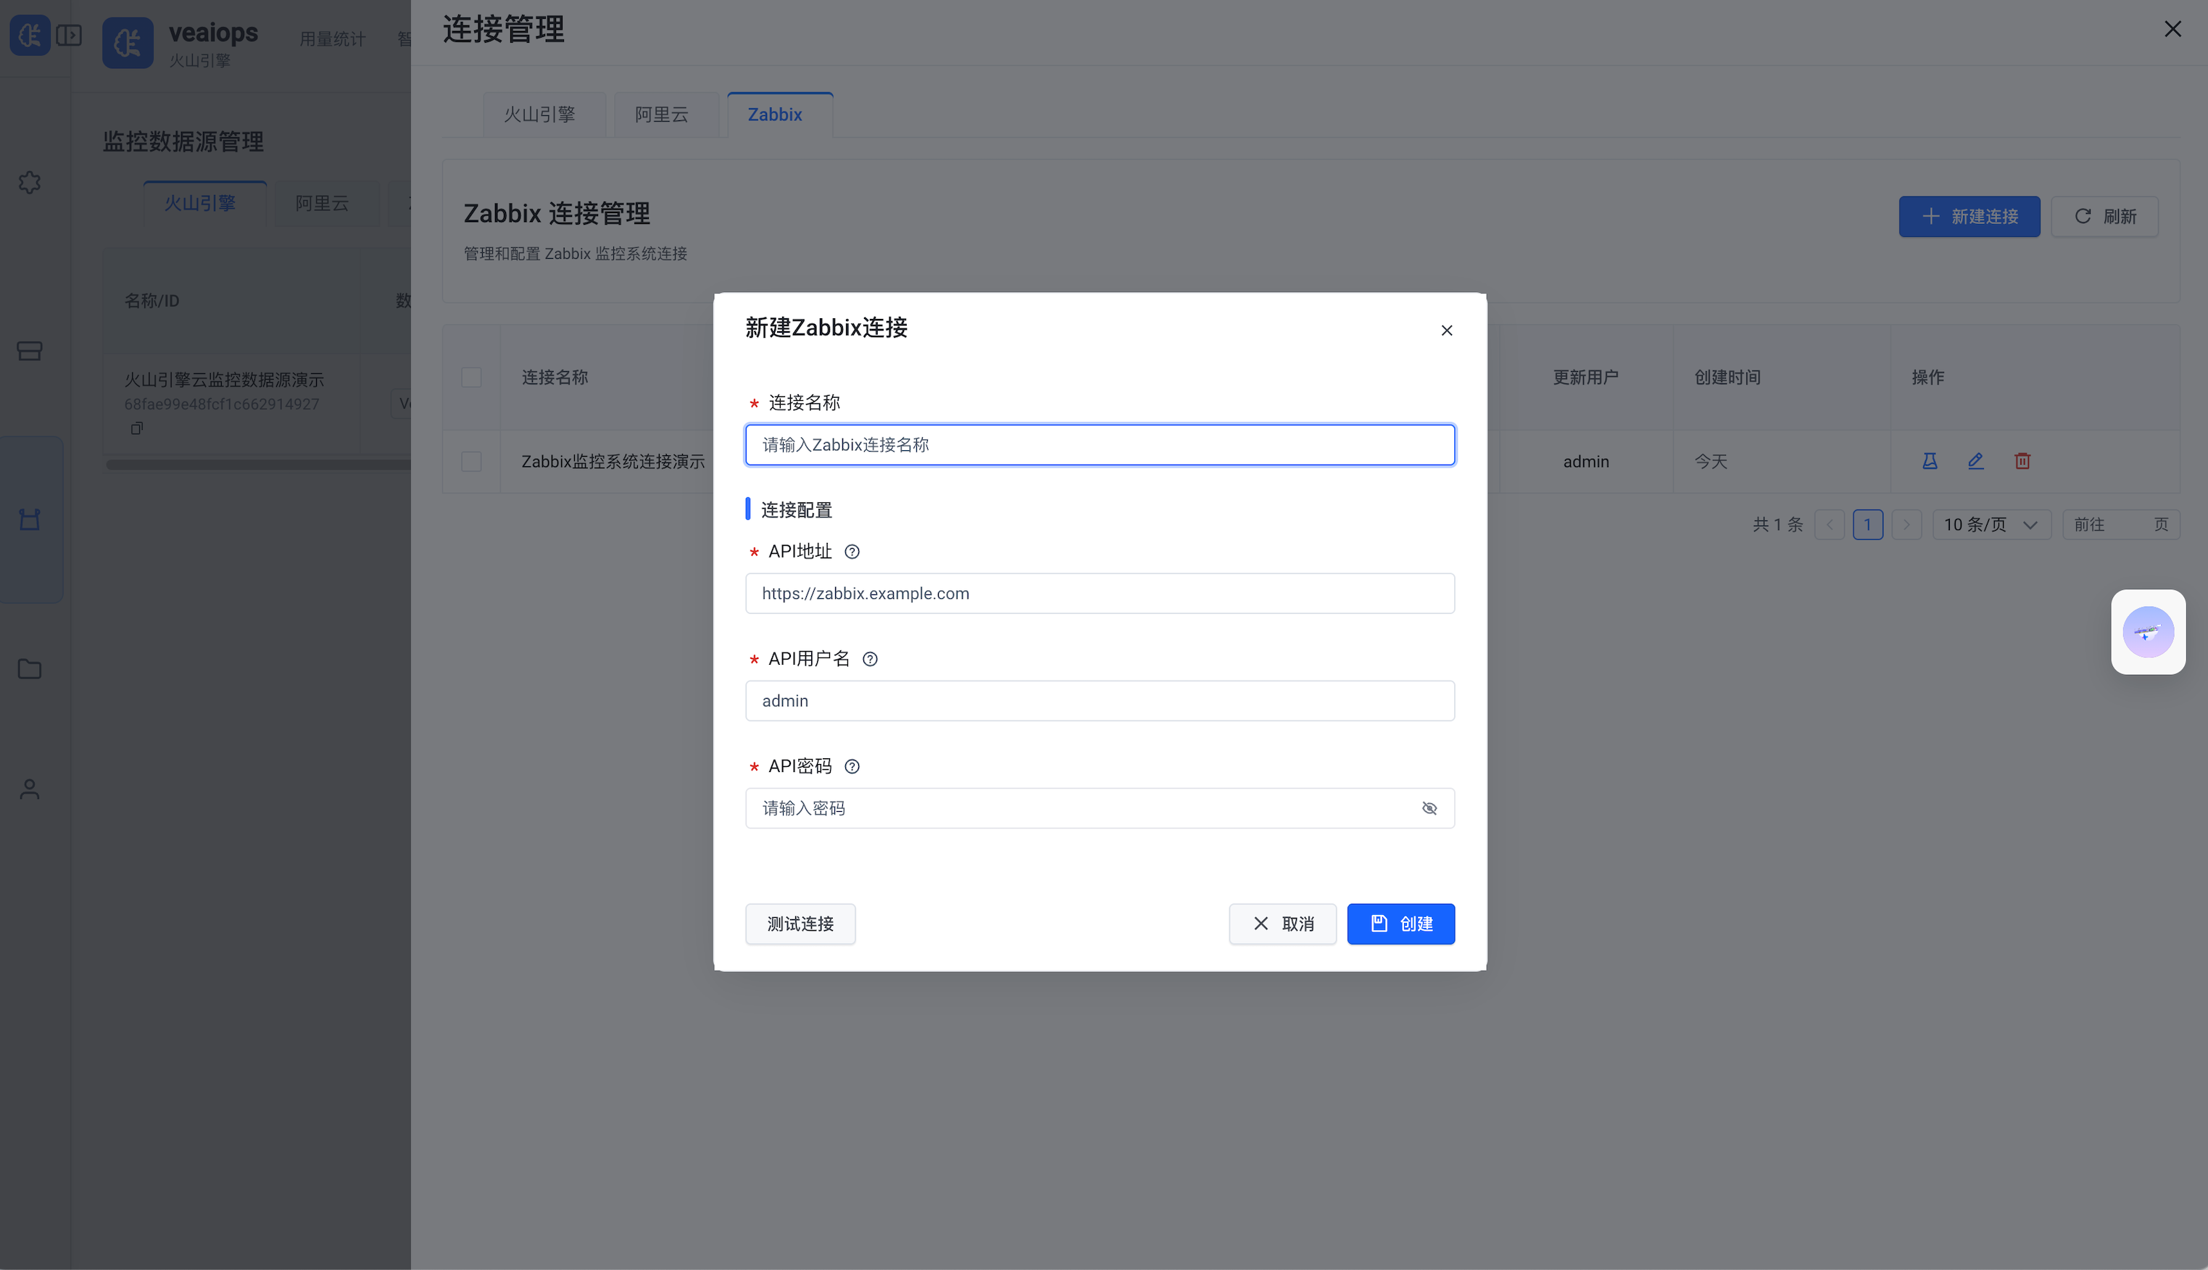Screen dimensions: 2208x1270
Task: Open the folder icon in the left sidebar
Action: 30,669
